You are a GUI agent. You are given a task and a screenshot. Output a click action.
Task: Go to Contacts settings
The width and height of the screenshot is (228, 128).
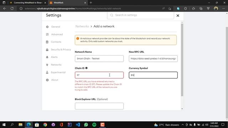click(56, 42)
